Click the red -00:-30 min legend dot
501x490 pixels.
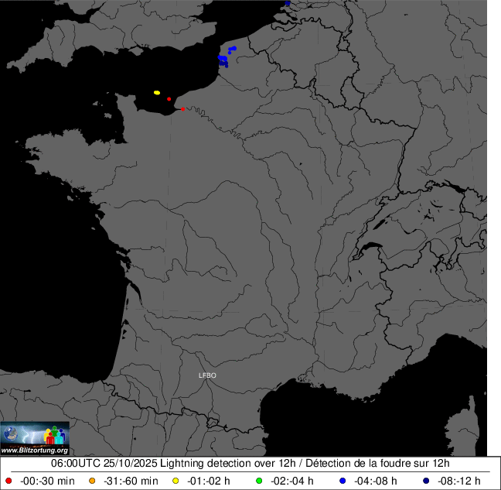click(x=9, y=481)
